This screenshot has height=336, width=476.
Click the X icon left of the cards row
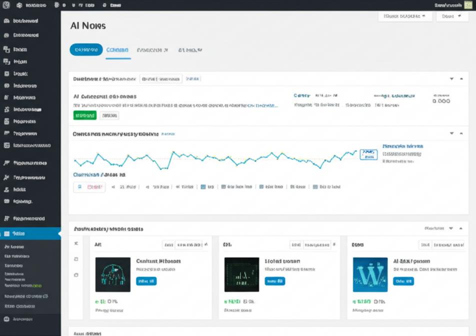pyautogui.click(x=76, y=243)
